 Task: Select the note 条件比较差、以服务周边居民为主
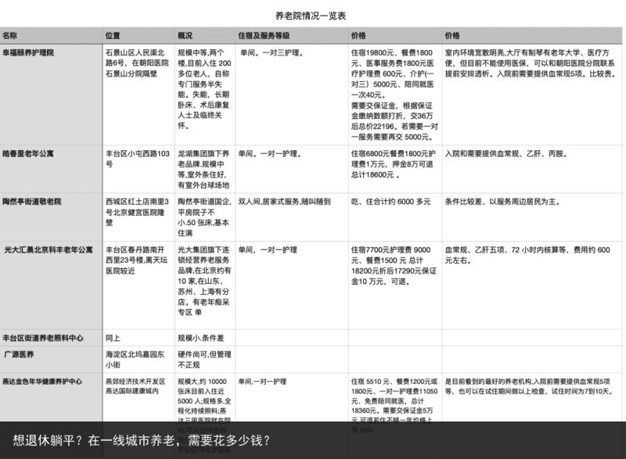pos(502,202)
